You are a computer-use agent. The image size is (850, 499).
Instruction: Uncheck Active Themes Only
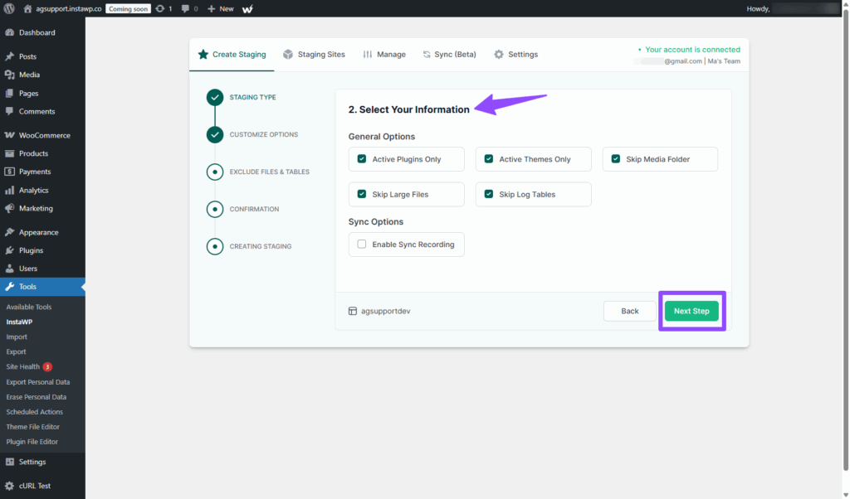point(488,158)
